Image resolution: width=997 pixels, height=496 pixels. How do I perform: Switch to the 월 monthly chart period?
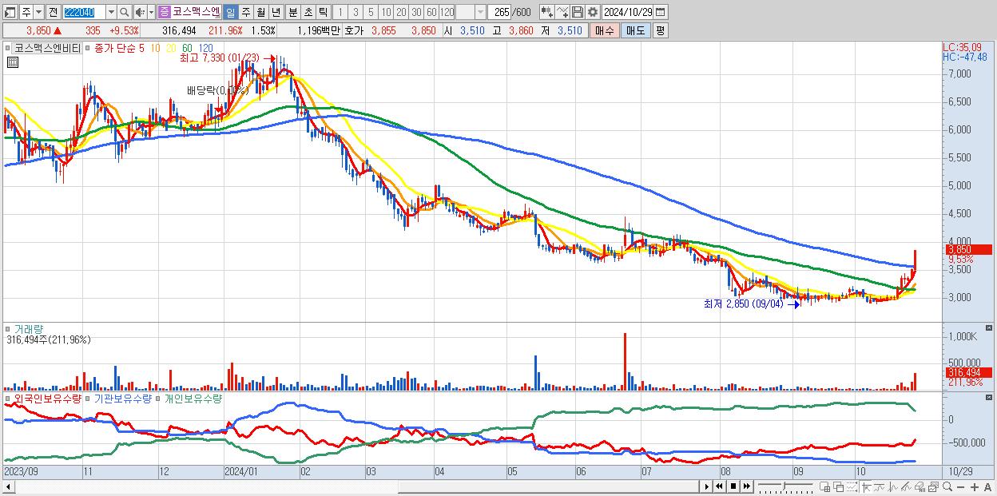click(260, 12)
